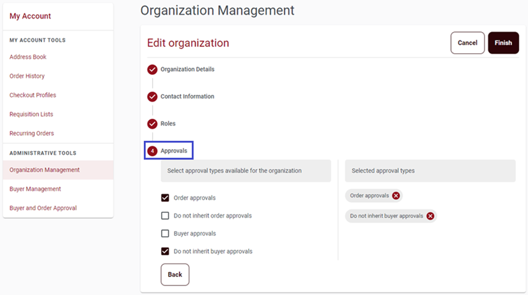Click the step 4 Approvals number icon
The image size is (528, 295).
point(152,151)
